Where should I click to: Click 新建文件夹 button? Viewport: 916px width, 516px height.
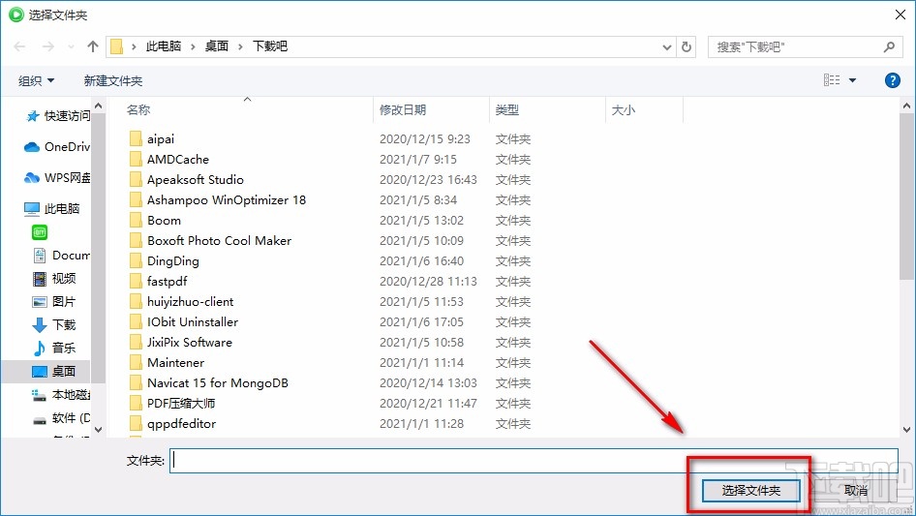[112, 80]
